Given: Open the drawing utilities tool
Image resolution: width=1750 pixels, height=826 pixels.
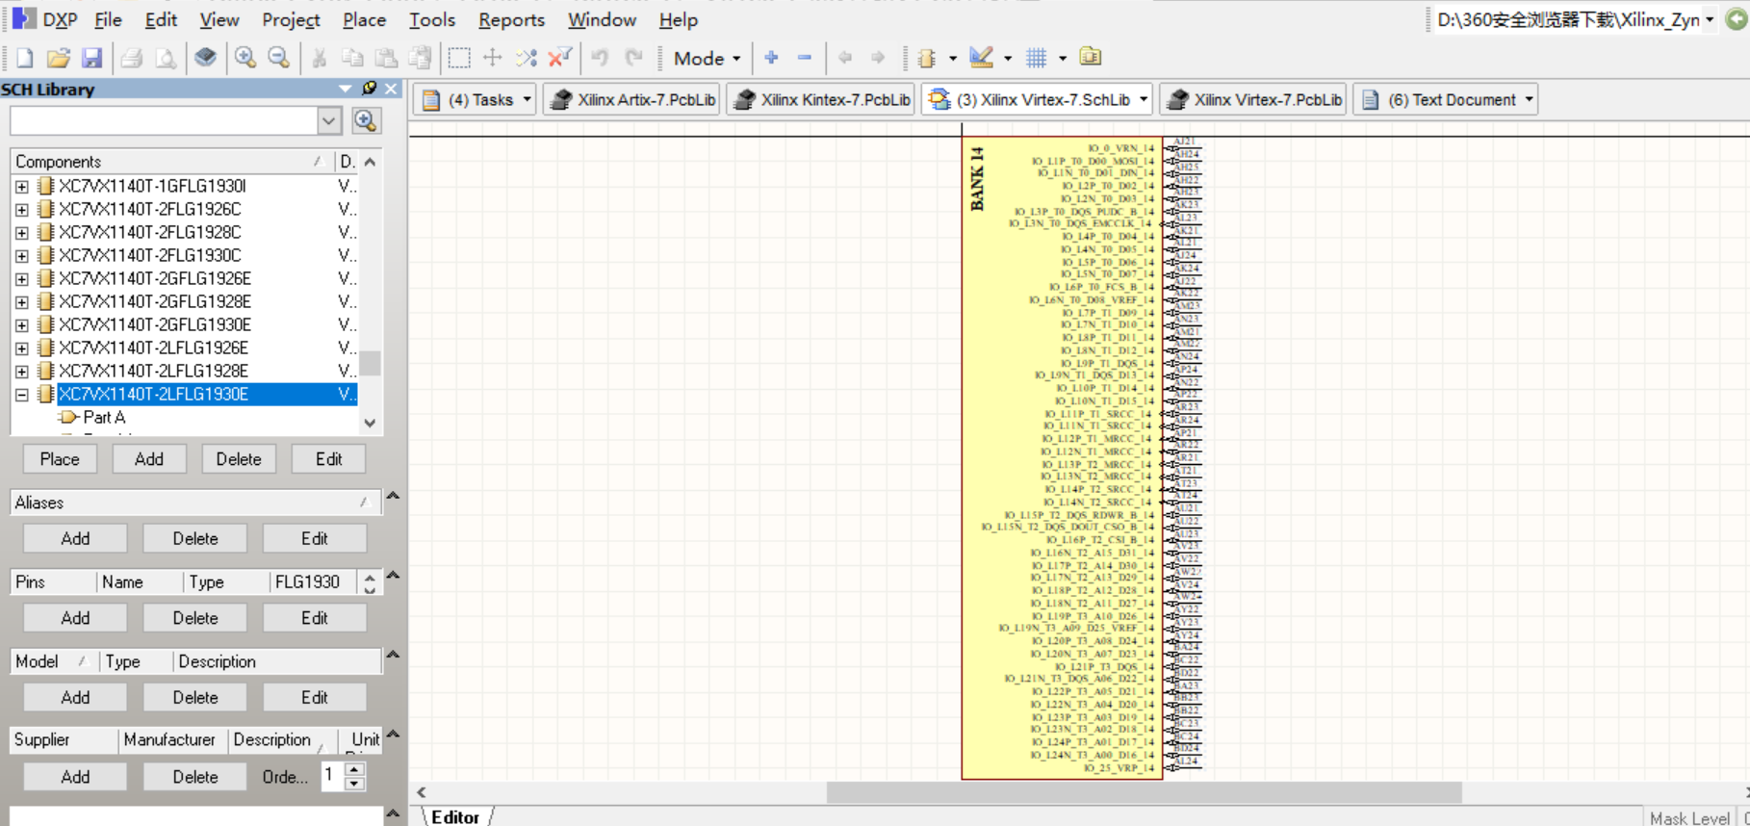Looking at the screenshot, I should tap(982, 58).
